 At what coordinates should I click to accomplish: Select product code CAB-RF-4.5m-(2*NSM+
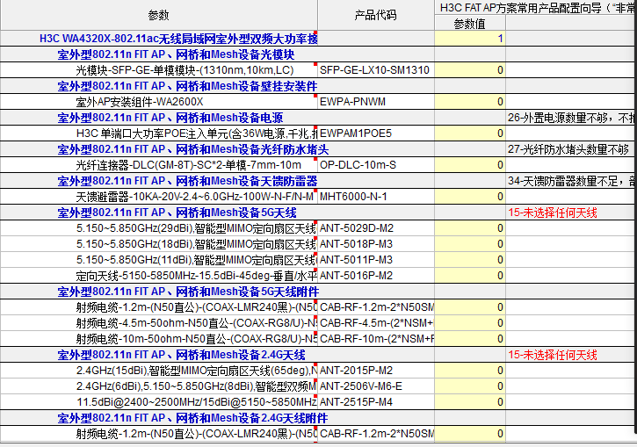click(x=376, y=323)
